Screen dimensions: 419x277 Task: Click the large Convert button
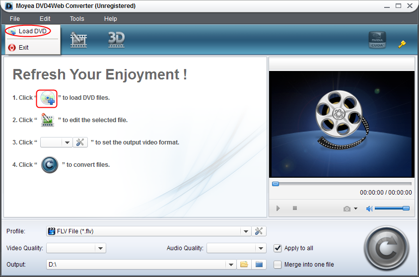coord(386,249)
